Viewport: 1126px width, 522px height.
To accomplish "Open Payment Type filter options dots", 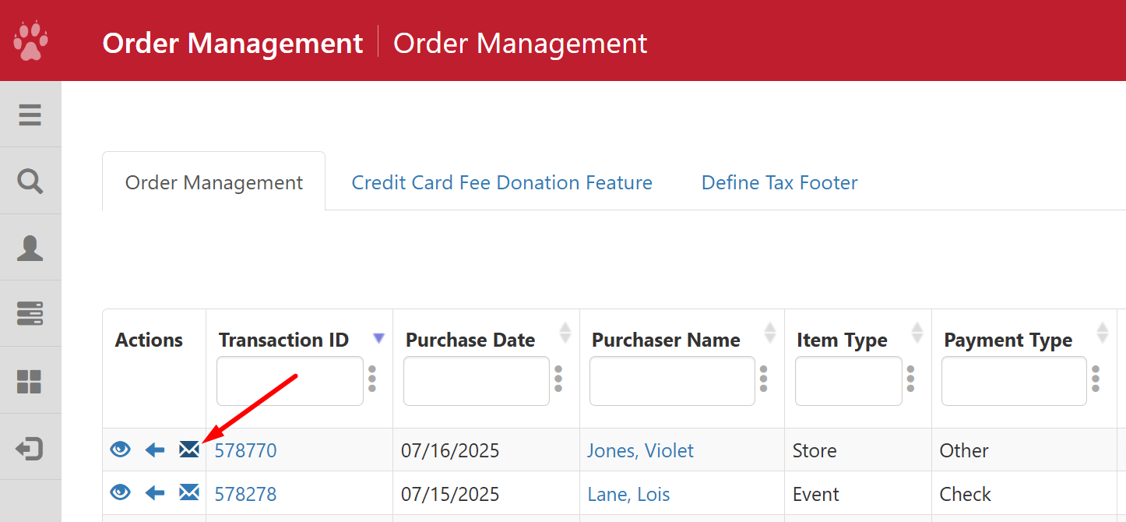I will coord(1096,379).
